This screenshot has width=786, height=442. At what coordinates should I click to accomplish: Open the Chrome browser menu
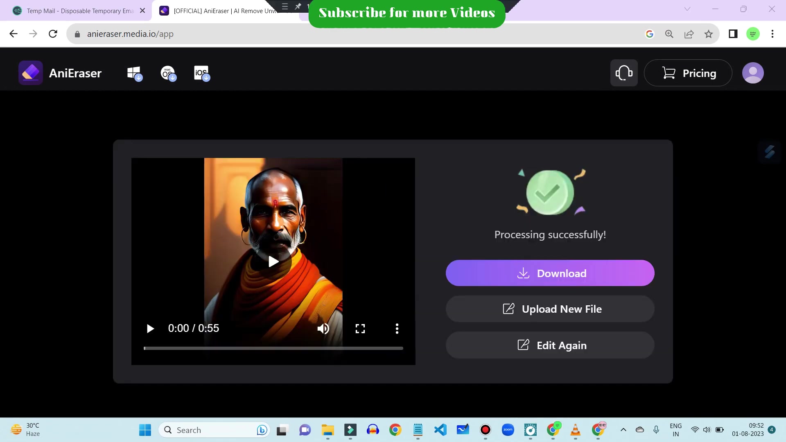[772, 34]
